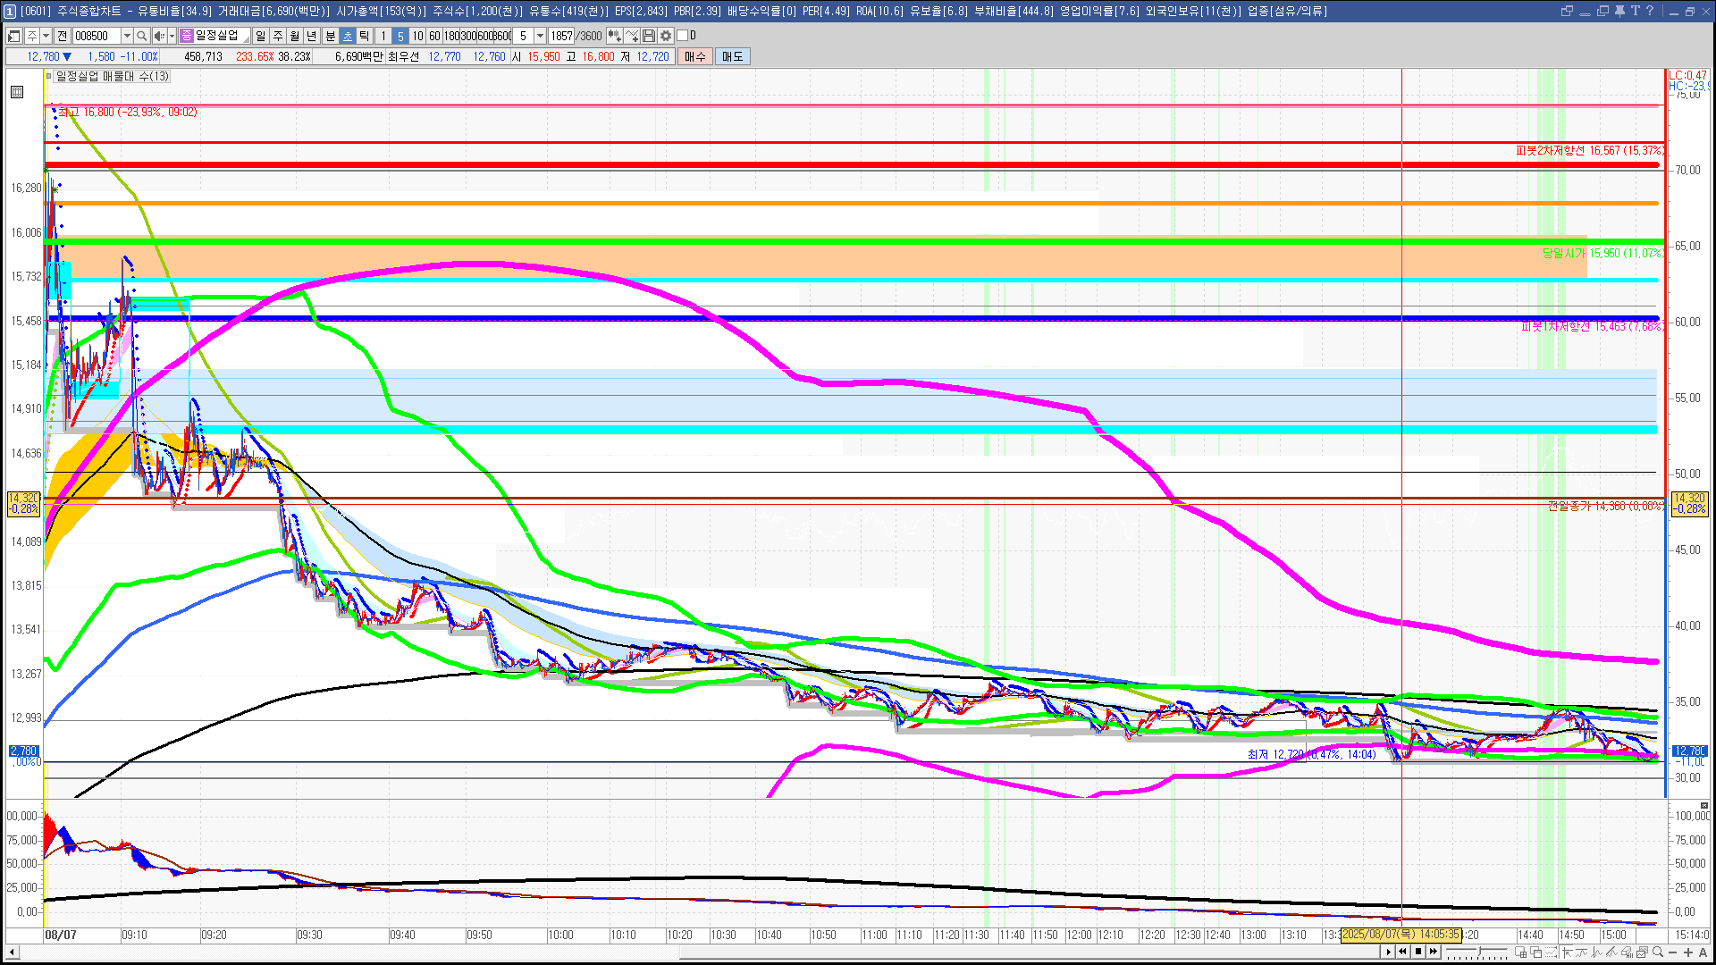Select the 초 (seconds) period toggle

[x=348, y=36]
